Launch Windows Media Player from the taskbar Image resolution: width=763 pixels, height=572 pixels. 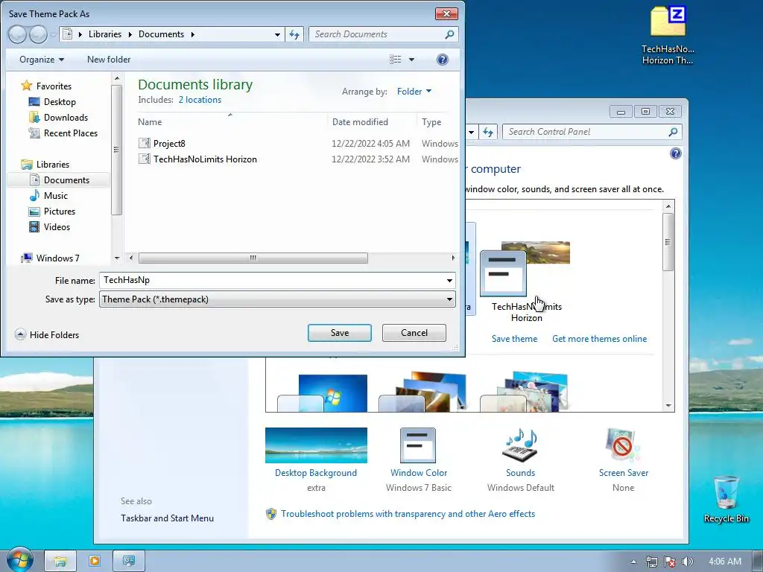click(95, 561)
